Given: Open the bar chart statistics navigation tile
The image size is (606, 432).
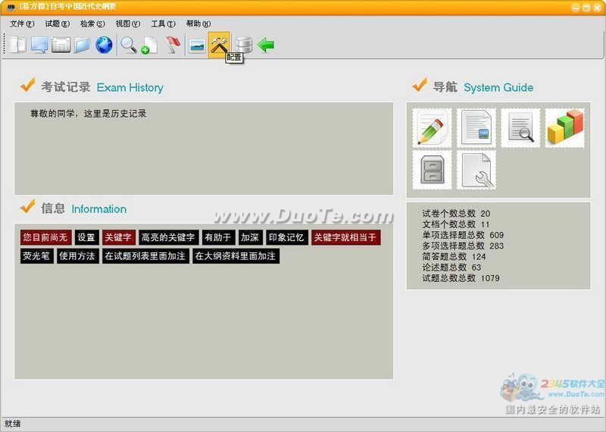Looking at the screenshot, I should [564, 128].
